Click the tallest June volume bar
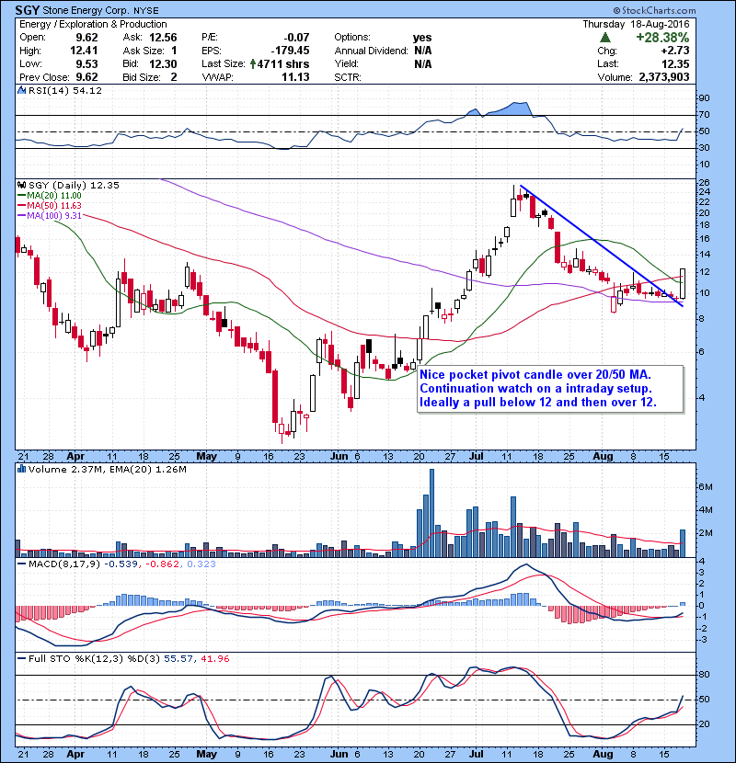Image resolution: width=736 pixels, height=763 pixels. (x=431, y=513)
